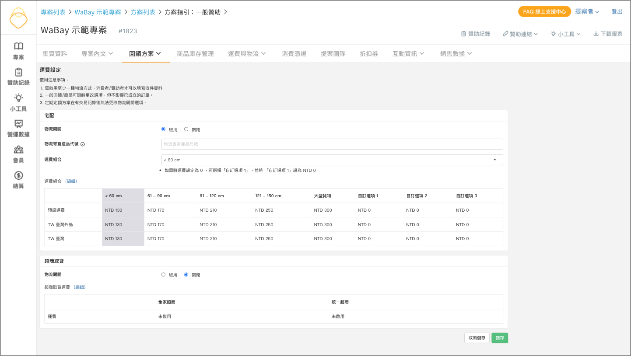The image size is (631, 356).
Task: Click 編輯 link next to 運費組合
Action: [71, 181]
